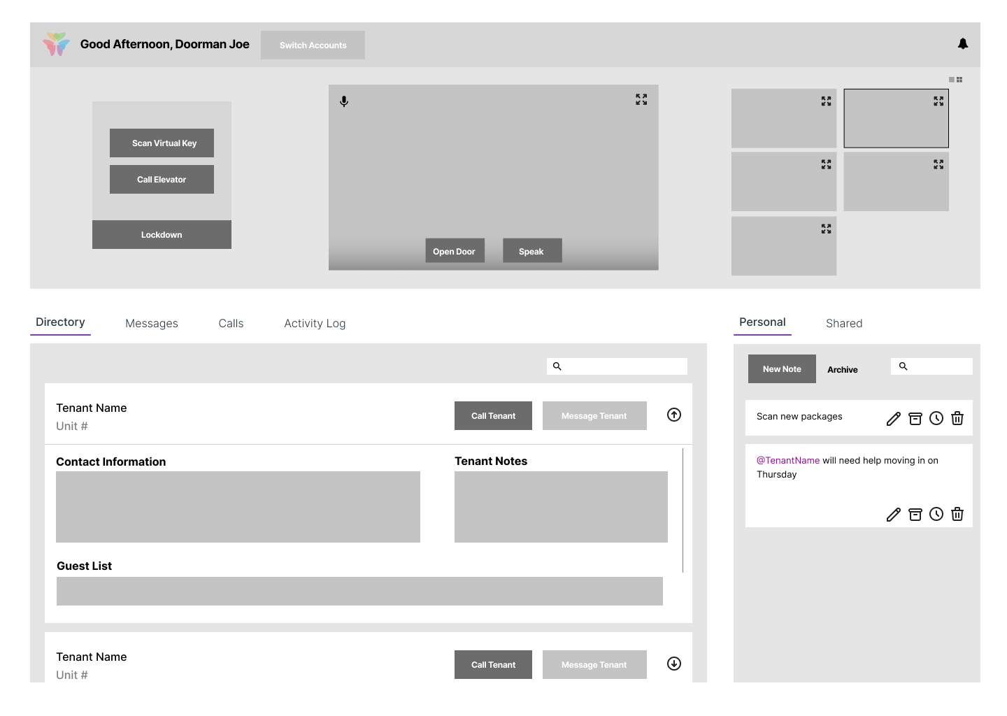Image resolution: width=1007 pixels, height=716 pixels.
Task: Select the highlighted top-right camera thumbnail
Action: coord(895,118)
